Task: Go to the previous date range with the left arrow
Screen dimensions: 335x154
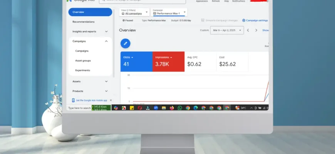Action: (248, 30)
